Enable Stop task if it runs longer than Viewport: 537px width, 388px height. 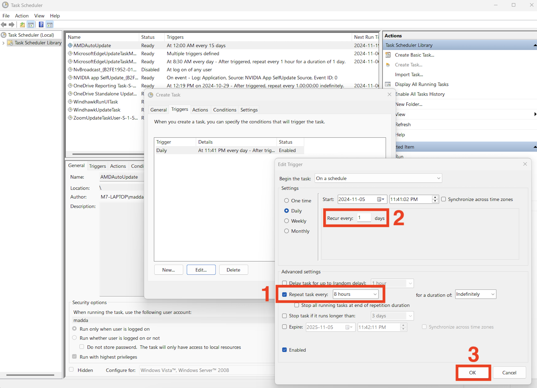284,316
